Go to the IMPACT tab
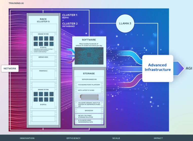Screen dimensions: 193x141 click(158, 138)
